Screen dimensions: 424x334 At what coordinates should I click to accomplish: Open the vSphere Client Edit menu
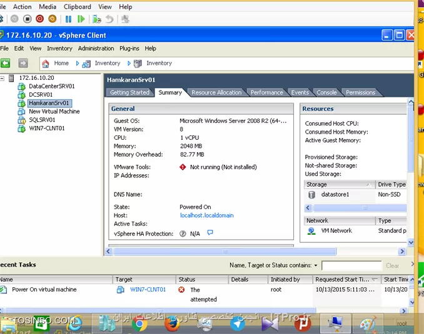pyautogui.click(x=19, y=48)
